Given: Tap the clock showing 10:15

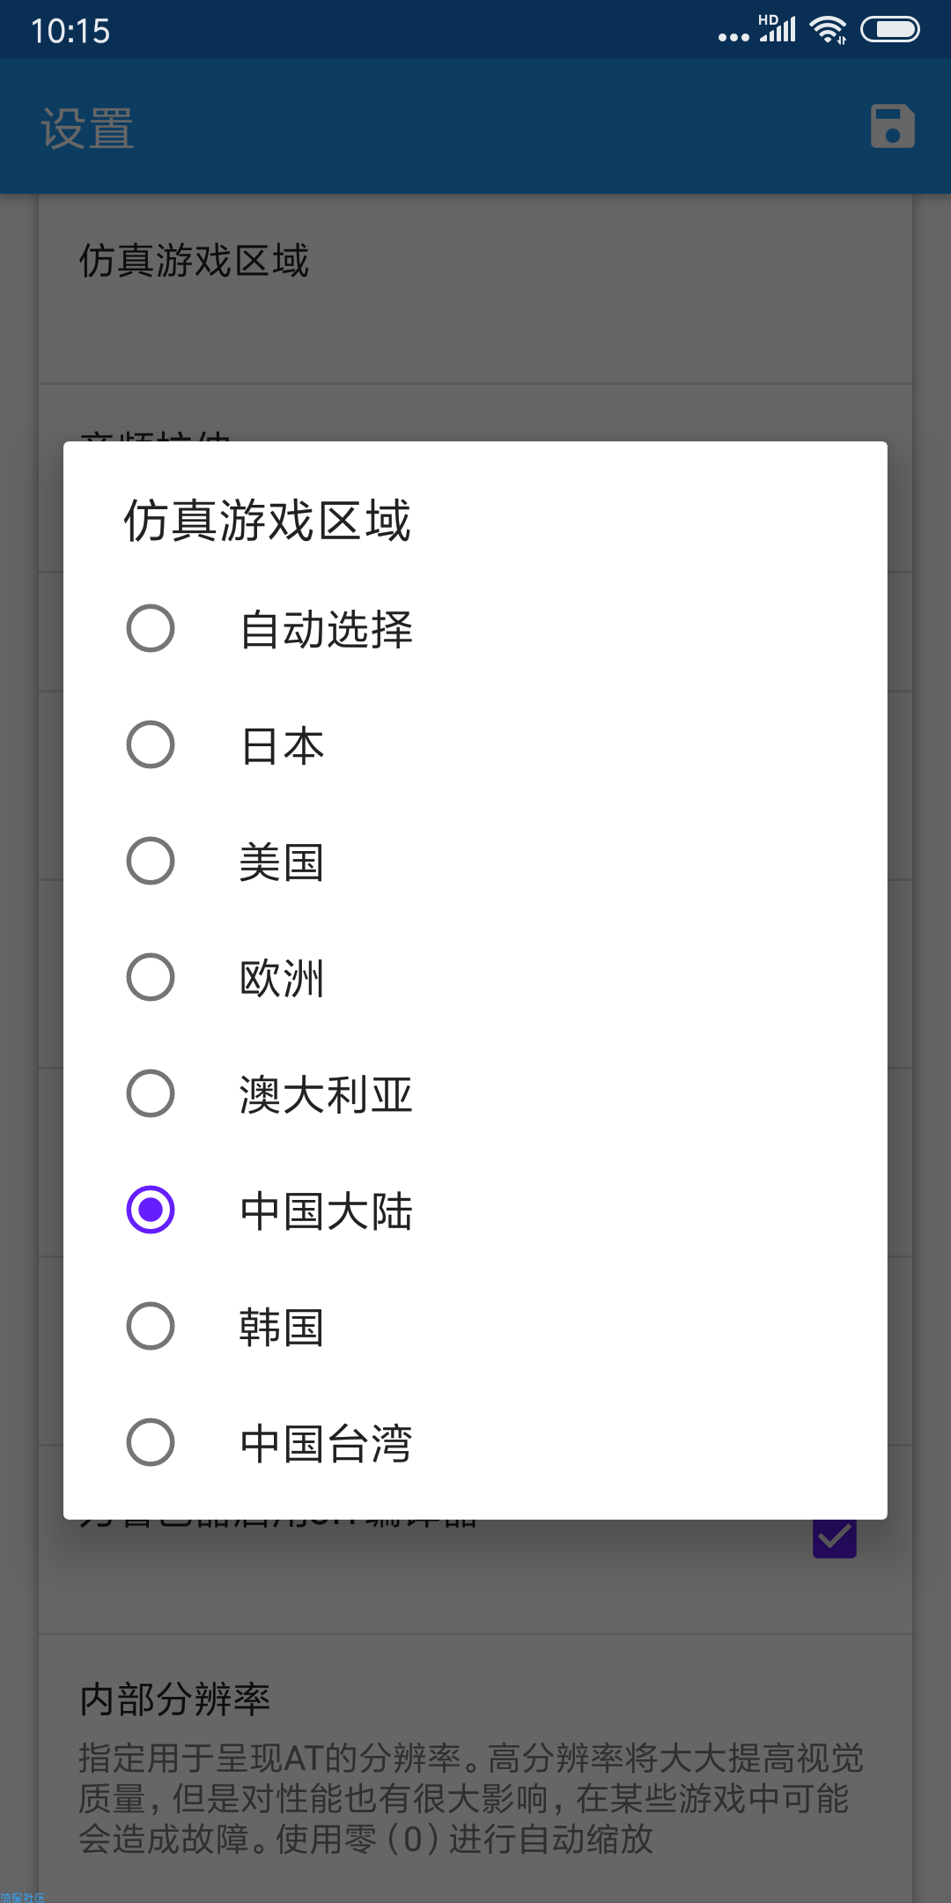Looking at the screenshot, I should [70, 32].
